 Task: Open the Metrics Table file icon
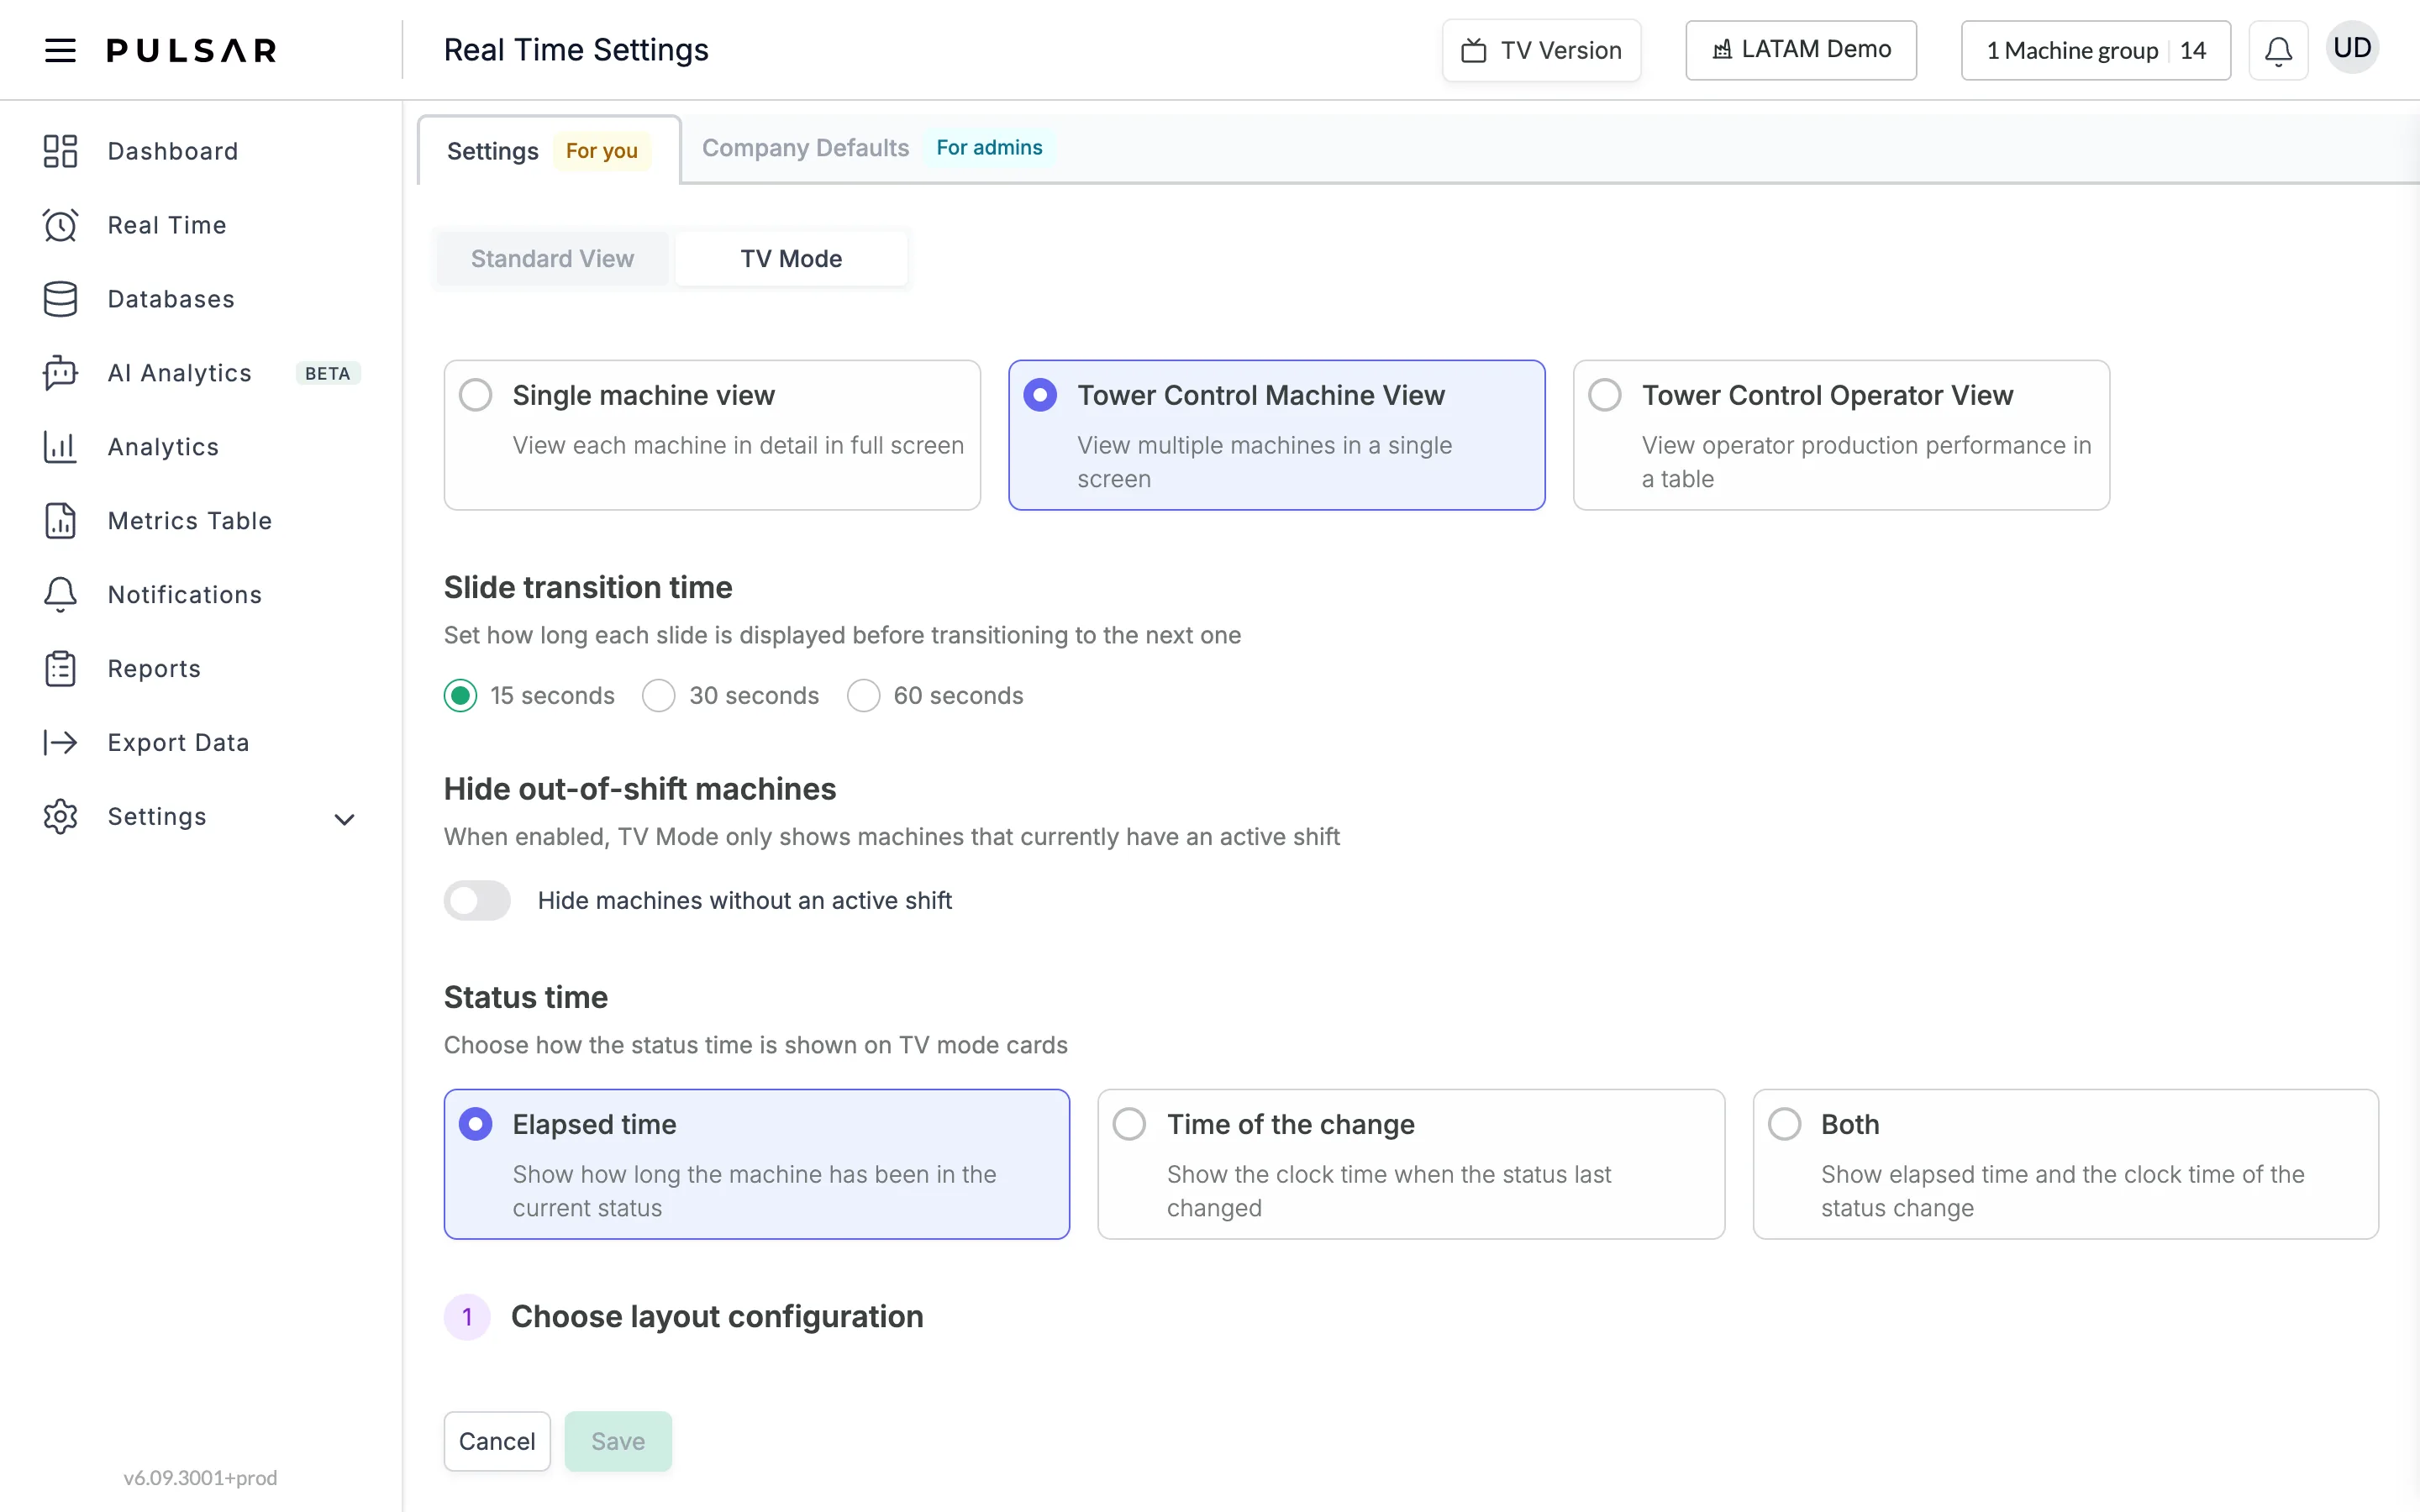pos(60,521)
